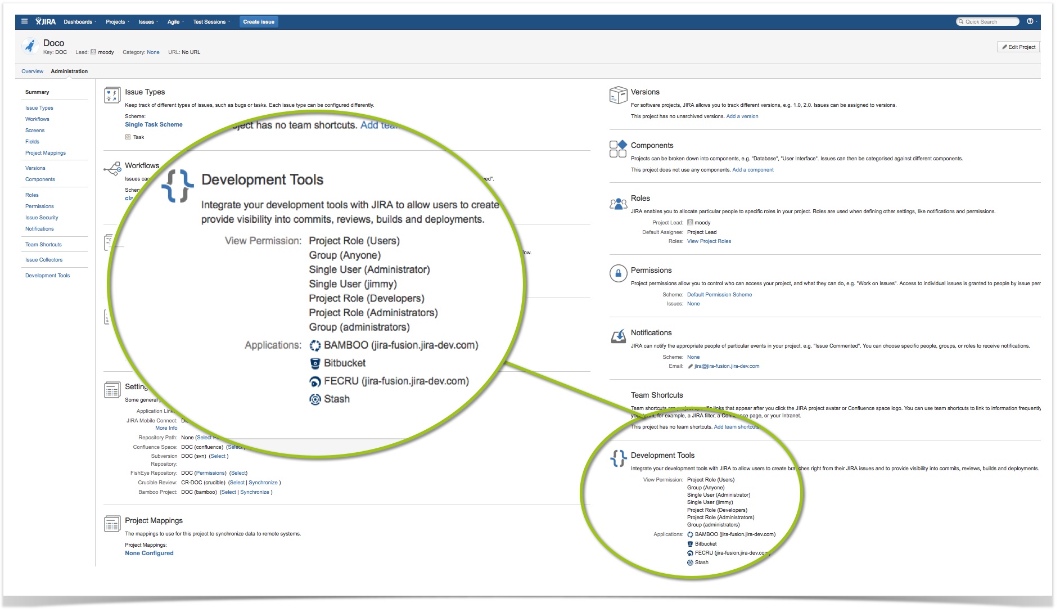
Task: Click Synchronize for the Crucible Review
Action: (263, 483)
